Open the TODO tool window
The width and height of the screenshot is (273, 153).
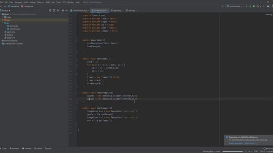tap(3, 149)
